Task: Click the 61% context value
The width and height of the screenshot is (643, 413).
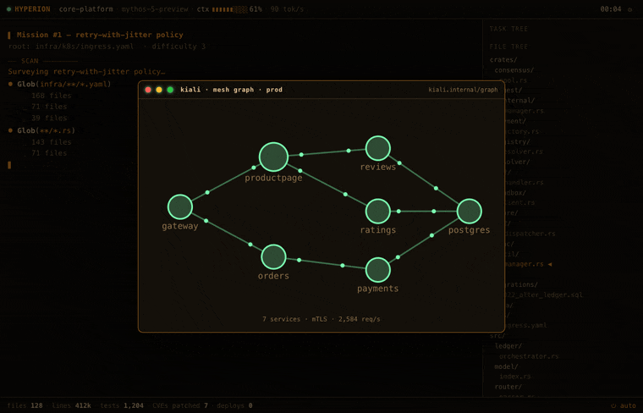Action: pos(256,9)
